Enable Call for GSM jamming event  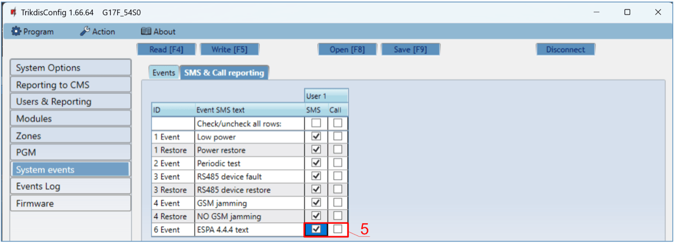[338, 203]
